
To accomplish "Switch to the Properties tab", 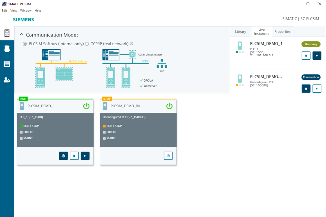I will pos(282,32).
